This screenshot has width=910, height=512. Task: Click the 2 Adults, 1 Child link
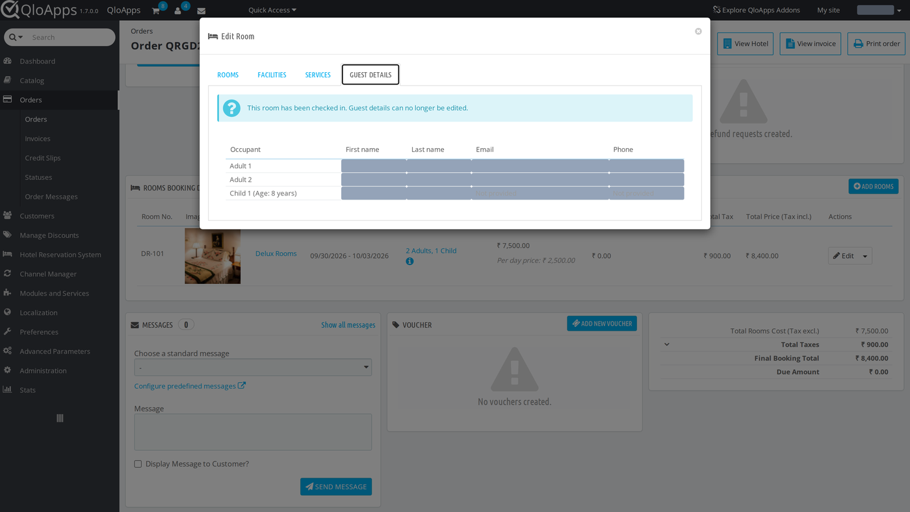431,251
